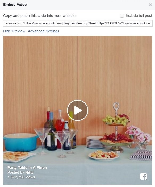Enable the Include full post checkbox
155x187 pixels.
tap(122, 16)
